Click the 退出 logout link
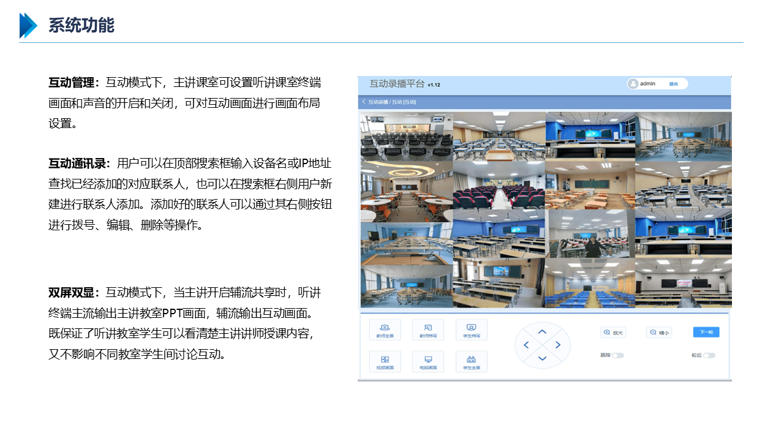The width and height of the screenshot is (784, 441). click(673, 84)
